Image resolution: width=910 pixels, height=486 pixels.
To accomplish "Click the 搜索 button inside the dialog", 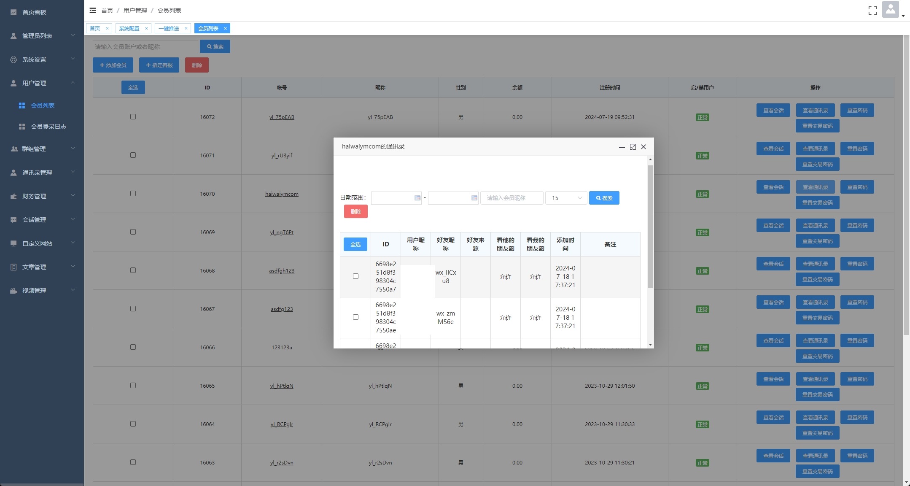I will tap(604, 197).
